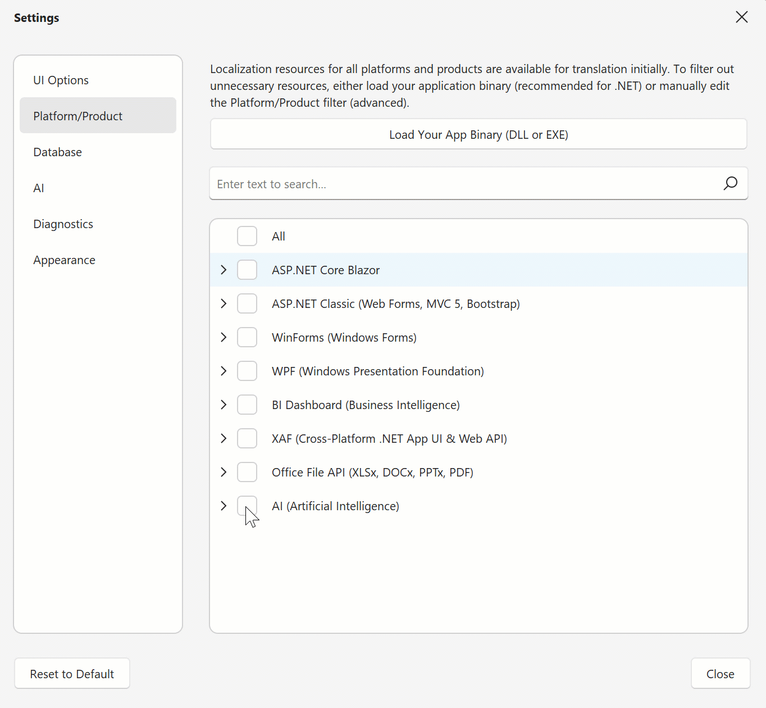Select the 'All' row label
Viewport: 766px width, 708px height.
coord(279,237)
